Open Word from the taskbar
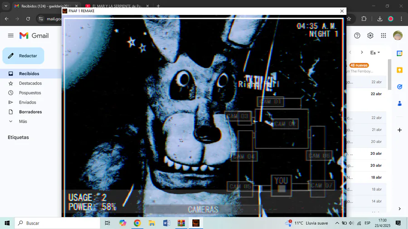Image resolution: width=408 pixels, height=229 pixels. point(166,223)
